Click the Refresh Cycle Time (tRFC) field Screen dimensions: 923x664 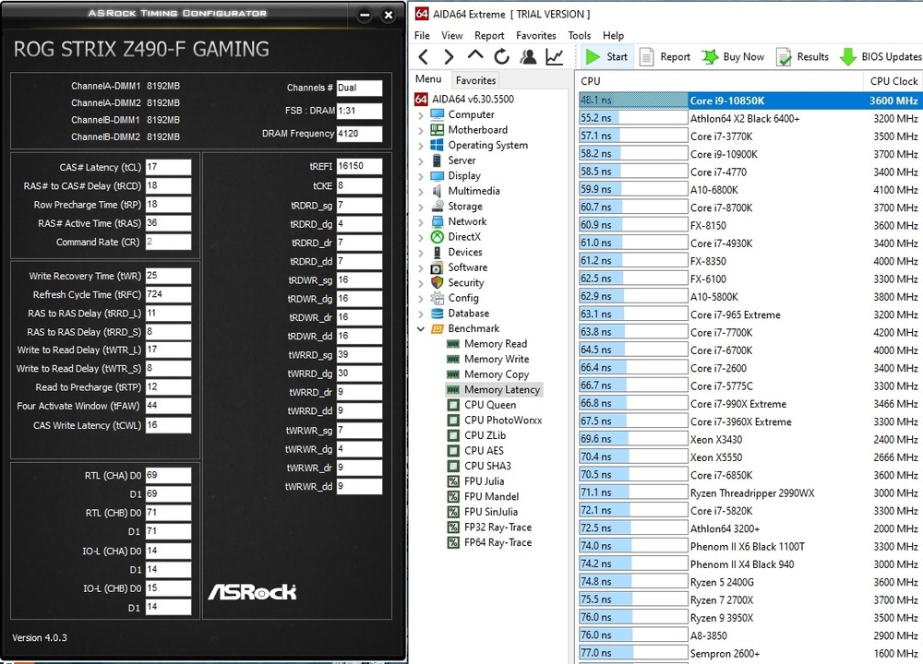coord(168,294)
